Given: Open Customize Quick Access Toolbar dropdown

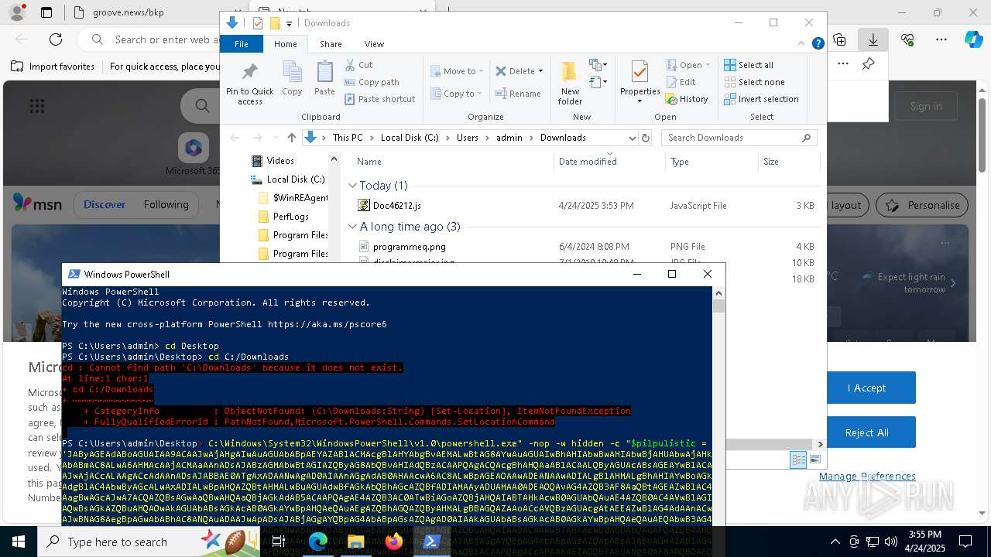Looking at the screenshot, I should pos(289,24).
